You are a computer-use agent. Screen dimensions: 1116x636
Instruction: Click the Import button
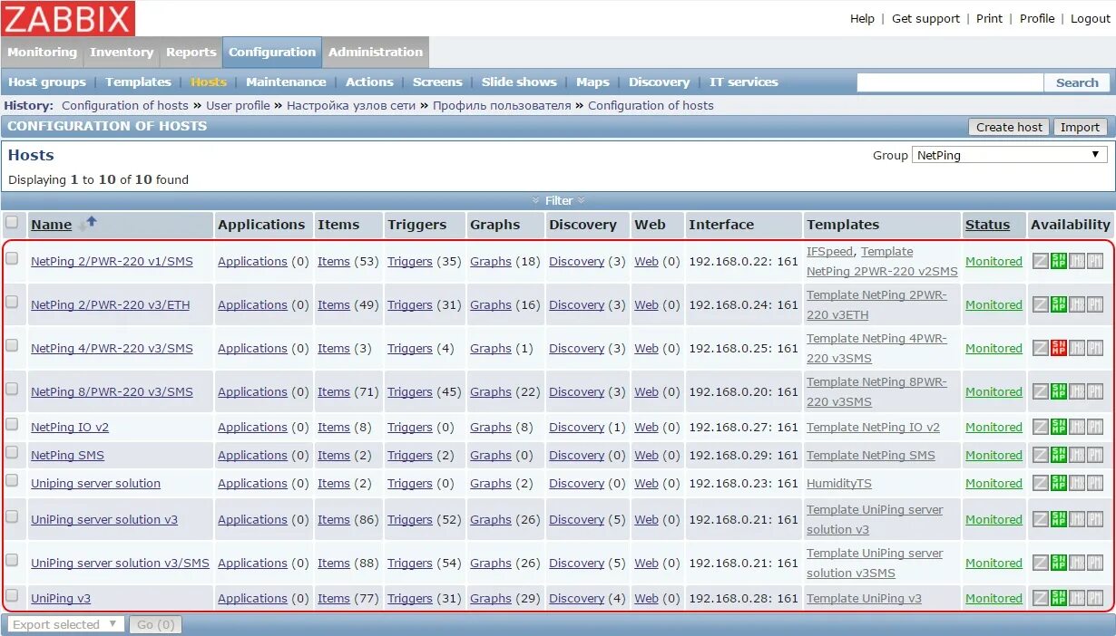coord(1080,127)
